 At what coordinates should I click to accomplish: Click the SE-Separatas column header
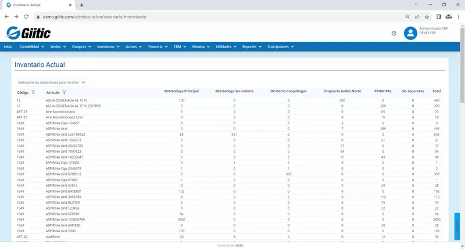coord(413,91)
